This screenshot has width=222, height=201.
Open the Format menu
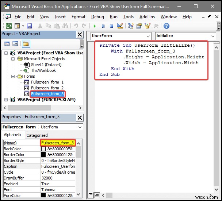[x=79, y=17]
